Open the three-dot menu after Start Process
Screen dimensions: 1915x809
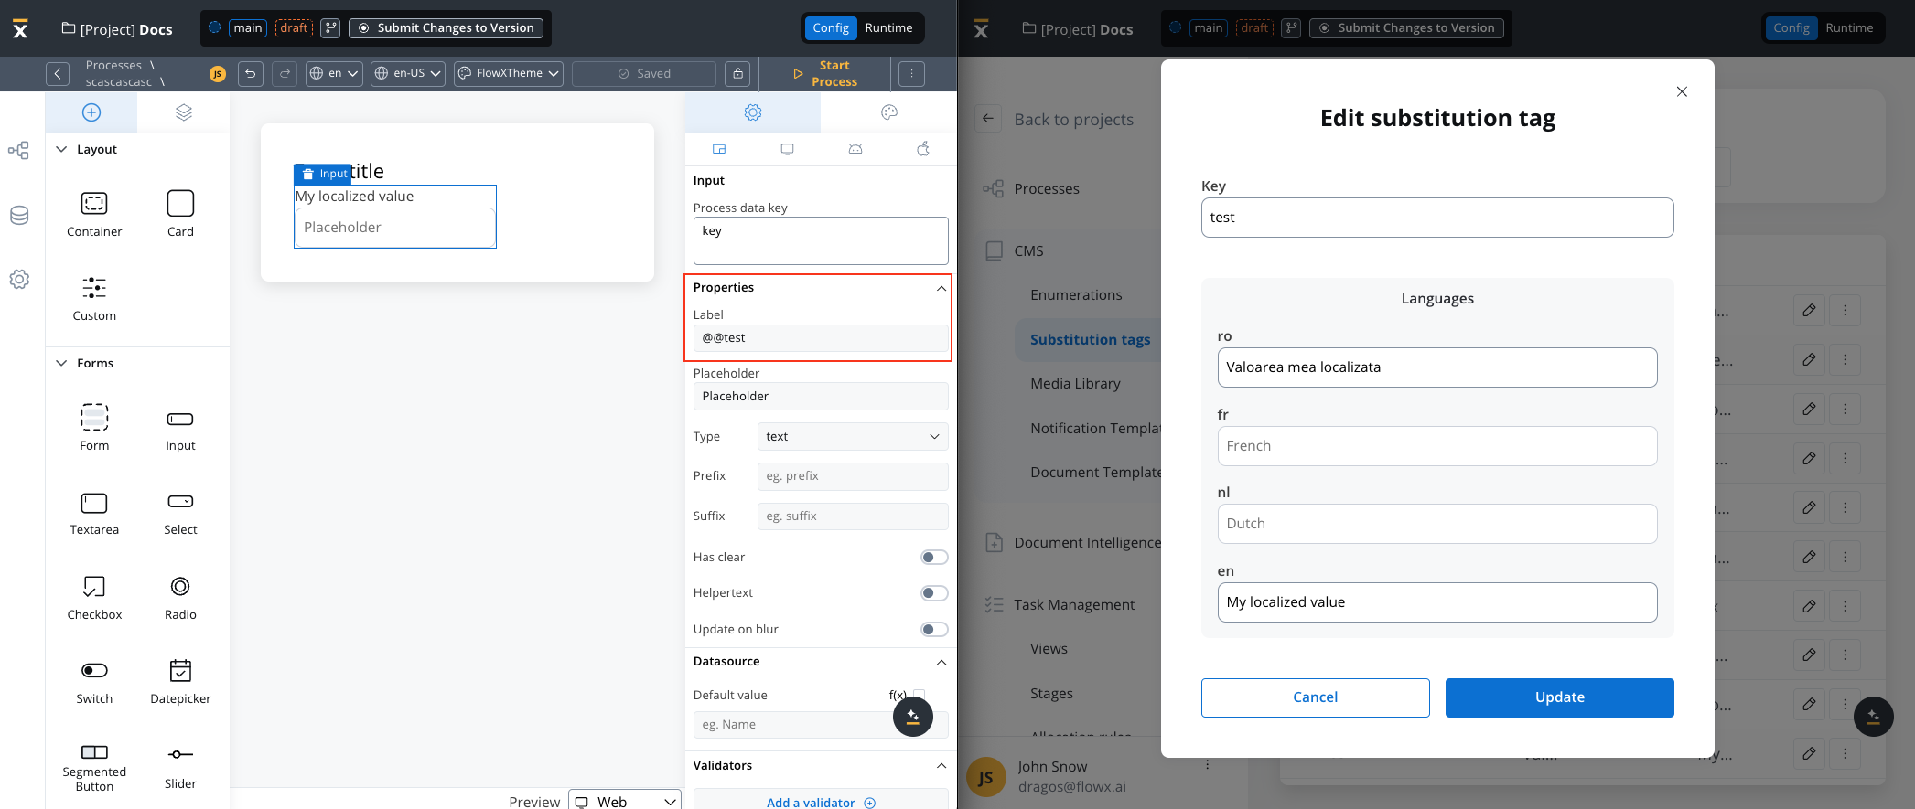point(911,73)
